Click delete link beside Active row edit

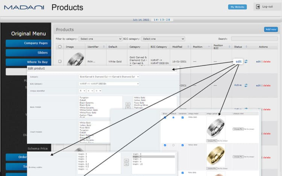(x=267, y=86)
